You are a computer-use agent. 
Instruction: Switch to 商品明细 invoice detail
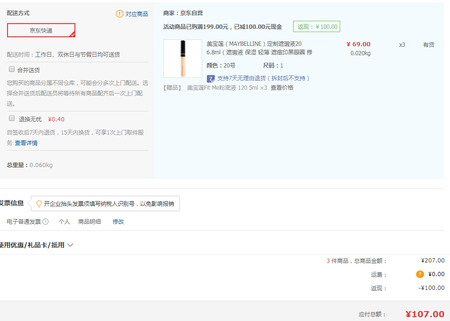(90, 221)
